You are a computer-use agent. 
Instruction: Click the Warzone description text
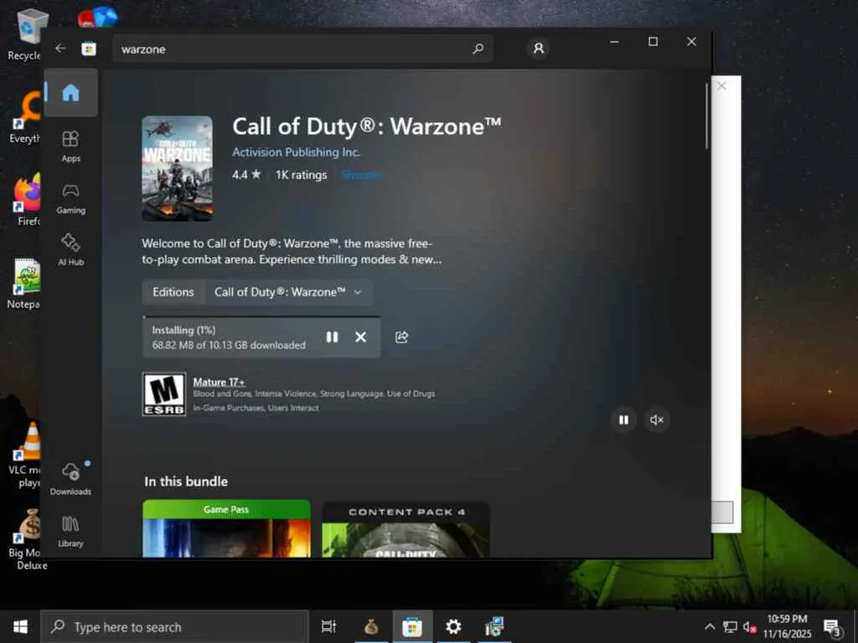(292, 251)
